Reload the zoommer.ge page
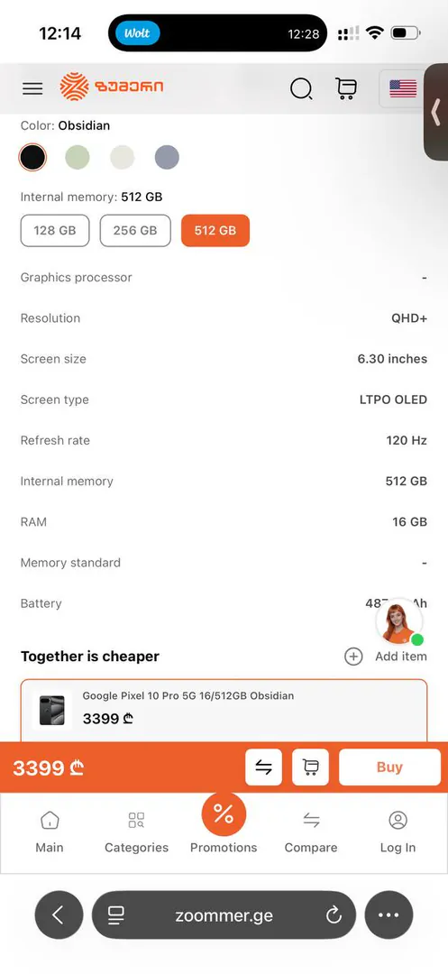This screenshot has width=448, height=974. click(x=334, y=915)
